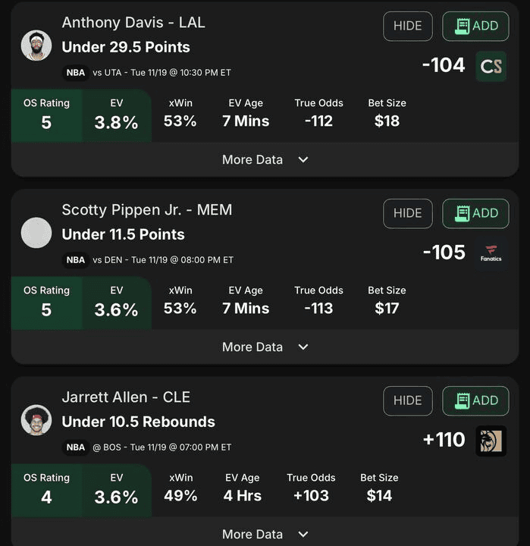The width and height of the screenshot is (530, 546).
Task: Hide the Anthony Davis bet card
Action: 408,27
